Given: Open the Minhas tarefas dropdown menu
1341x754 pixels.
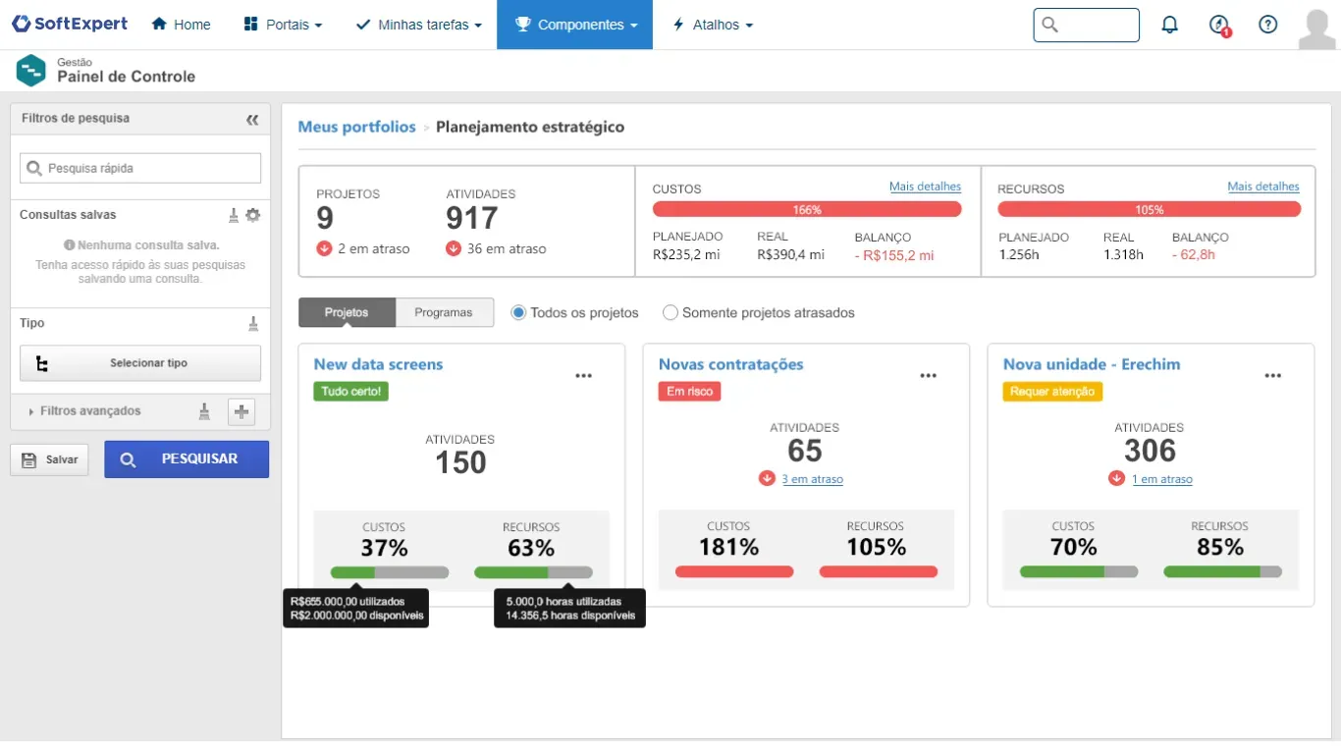Looking at the screenshot, I should coord(418,25).
